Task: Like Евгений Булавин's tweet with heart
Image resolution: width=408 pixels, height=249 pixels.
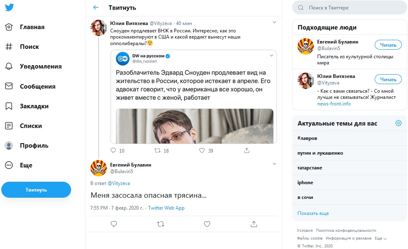Action: (x=207, y=224)
